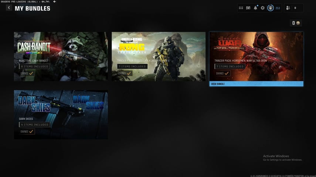This screenshot has height=177, width=316.
Task: Open the Battle Pass card icon
Action: 248,8
